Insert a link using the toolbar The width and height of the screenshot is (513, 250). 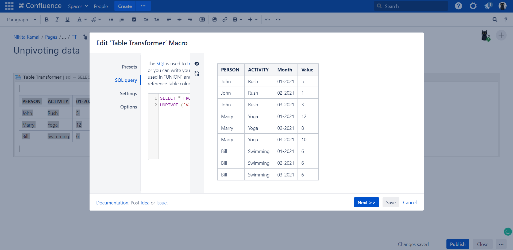click(x=225, y=19)
